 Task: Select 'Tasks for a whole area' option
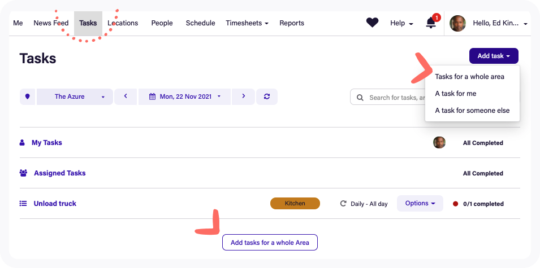coord(469,76)
